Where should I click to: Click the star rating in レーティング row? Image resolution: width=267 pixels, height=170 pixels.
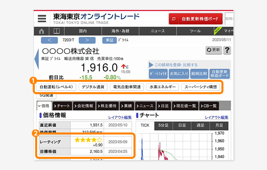pyautogui.click(x=89, y=140)
